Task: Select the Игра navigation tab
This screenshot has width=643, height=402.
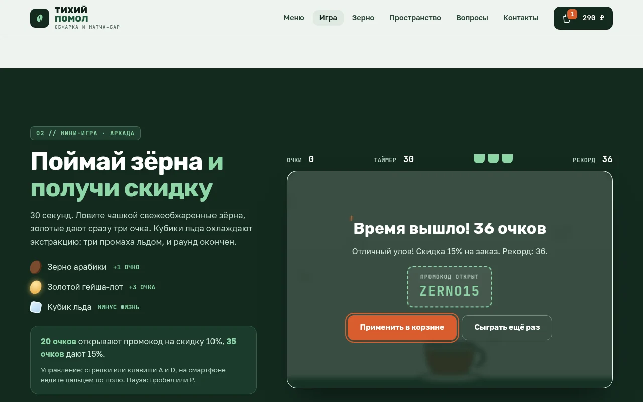Action: tap(328, 18)
